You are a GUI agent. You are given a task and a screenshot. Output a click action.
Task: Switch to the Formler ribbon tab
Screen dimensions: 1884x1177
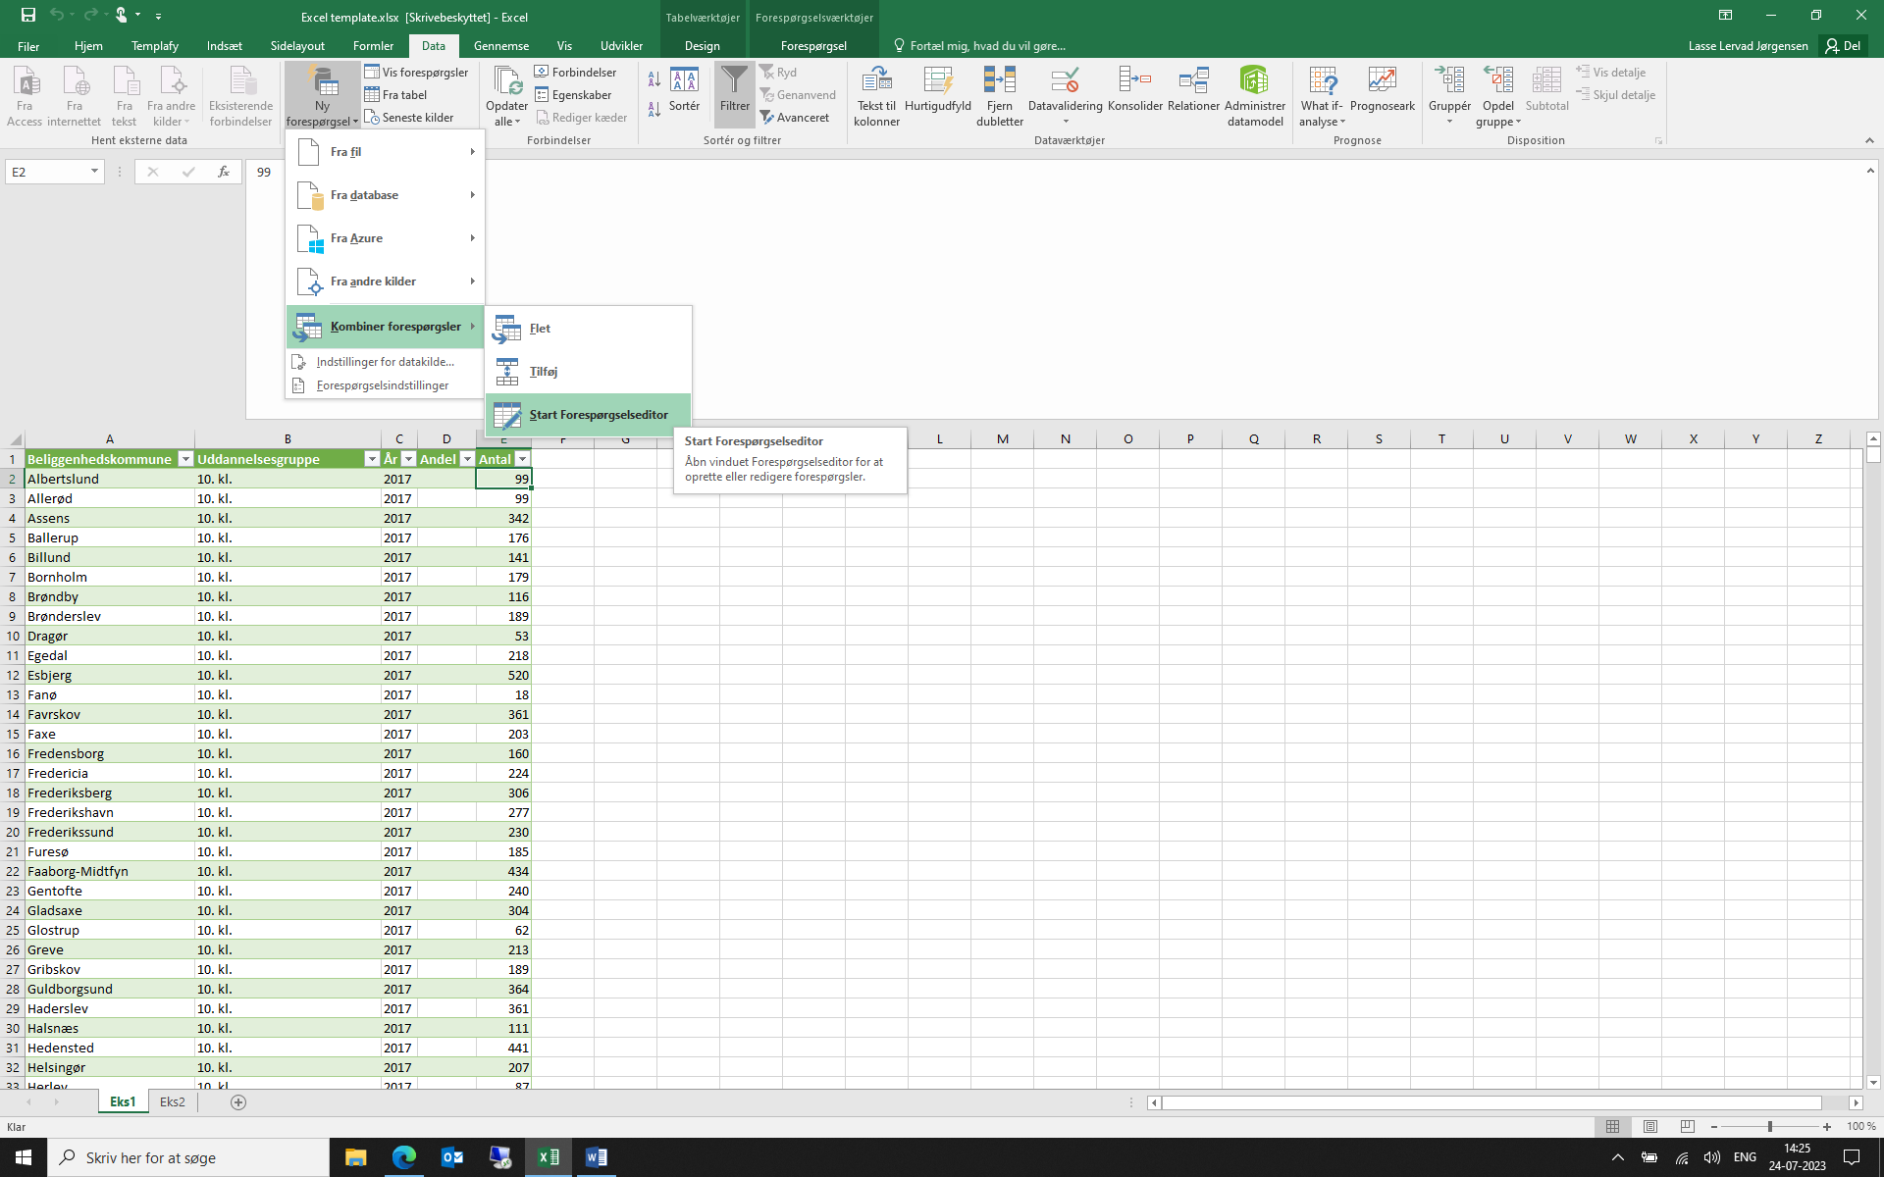point(373,46)
